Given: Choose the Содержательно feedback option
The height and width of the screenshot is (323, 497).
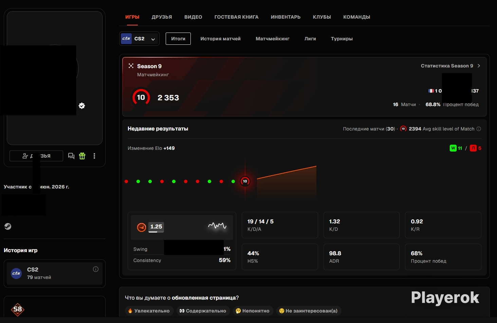Looking at the screenshot, I should pyautogui.click(x=203, y=311).
